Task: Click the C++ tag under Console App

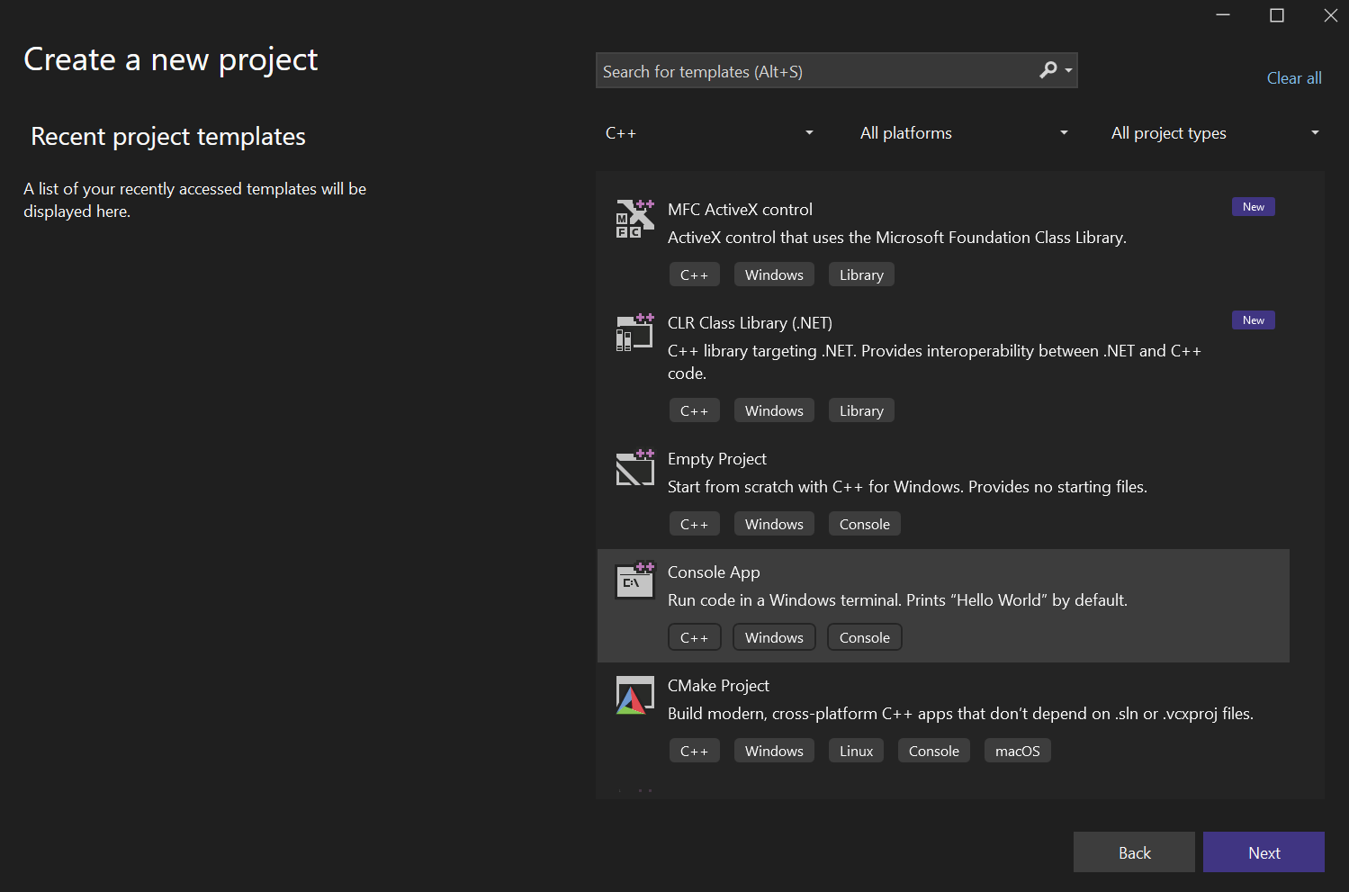Action: point(694,637)
